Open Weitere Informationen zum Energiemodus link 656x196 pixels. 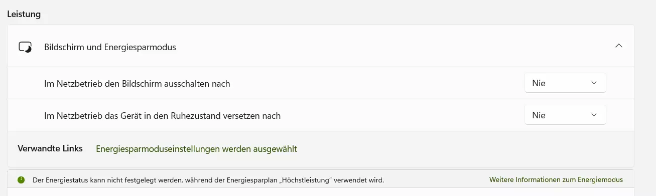[556, 179]
